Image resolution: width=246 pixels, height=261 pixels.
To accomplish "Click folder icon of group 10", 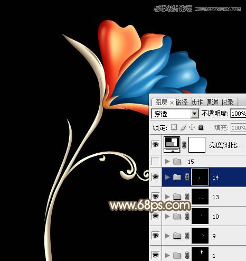I will 177,216.
